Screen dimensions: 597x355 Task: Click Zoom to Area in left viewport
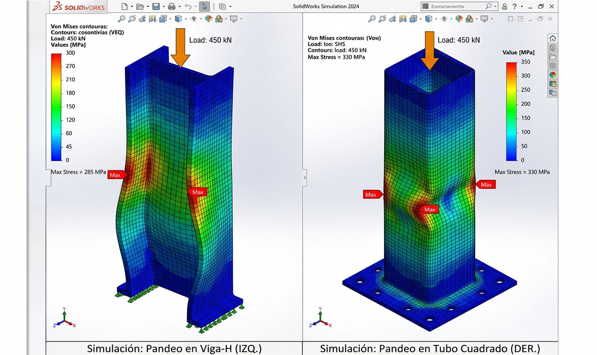point(132,19)
